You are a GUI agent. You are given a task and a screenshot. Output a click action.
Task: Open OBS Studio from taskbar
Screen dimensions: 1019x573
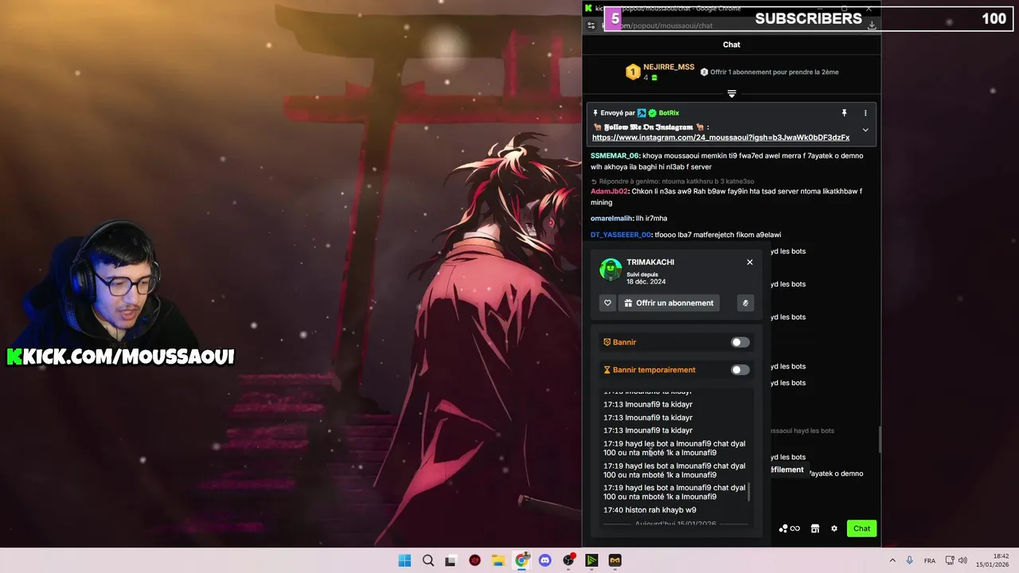[568, 560]
